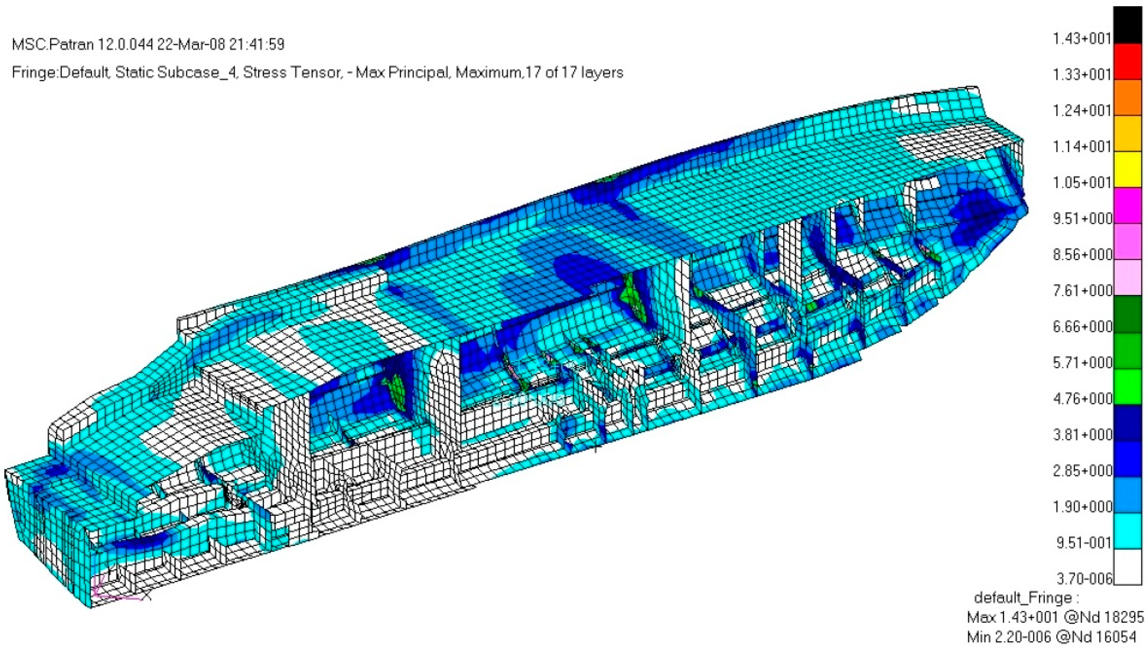The height and width of the screenshot is (648, 1148).
Task: Click the black legend color swatch
Action: pos(1128,25)
